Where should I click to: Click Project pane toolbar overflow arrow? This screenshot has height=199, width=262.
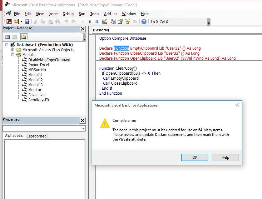pyautogui.click(x=84, y=37)
